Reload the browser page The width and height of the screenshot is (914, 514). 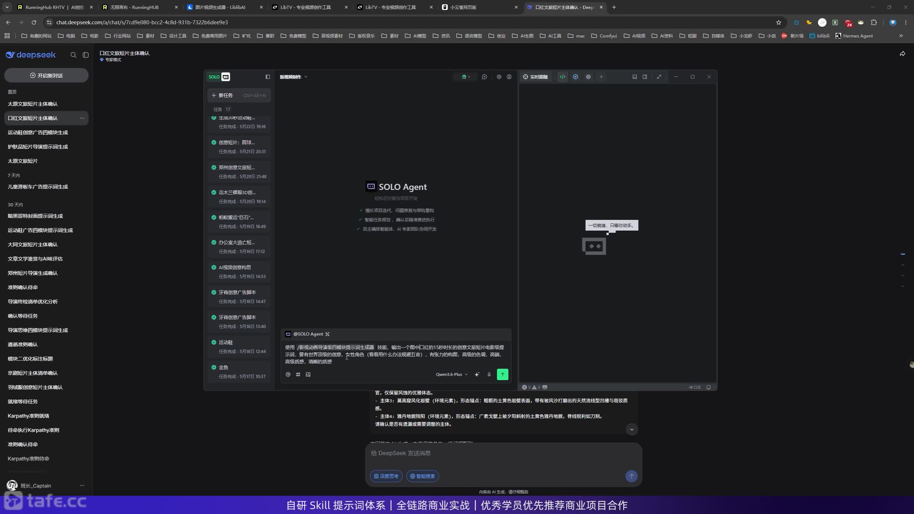coord(34,22)
